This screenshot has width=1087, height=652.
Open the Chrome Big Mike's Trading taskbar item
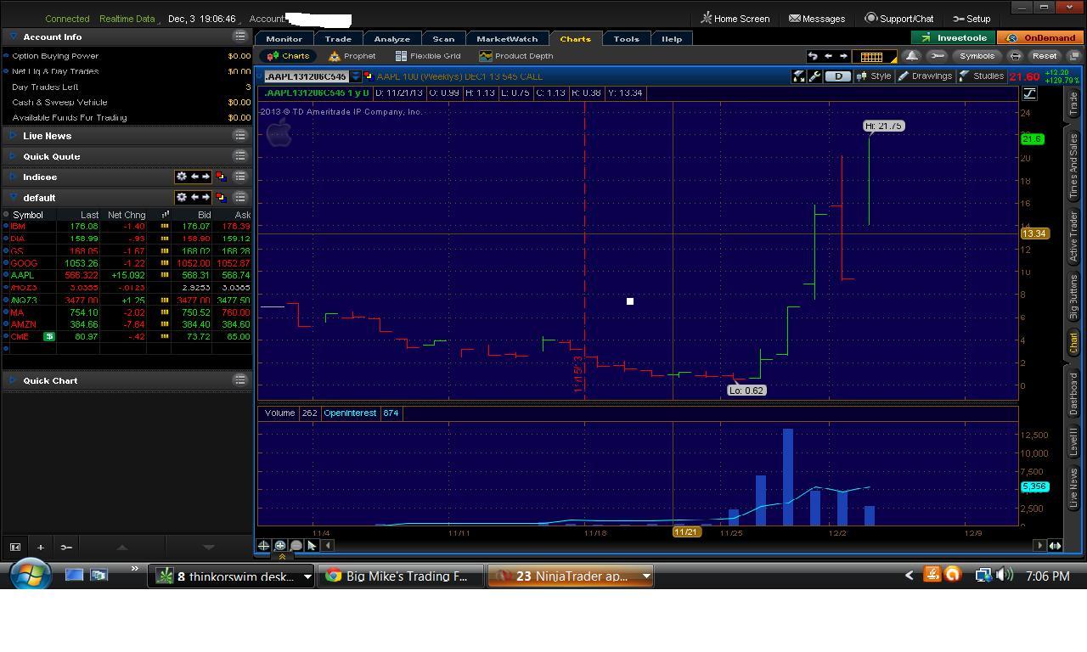point(400,576)
